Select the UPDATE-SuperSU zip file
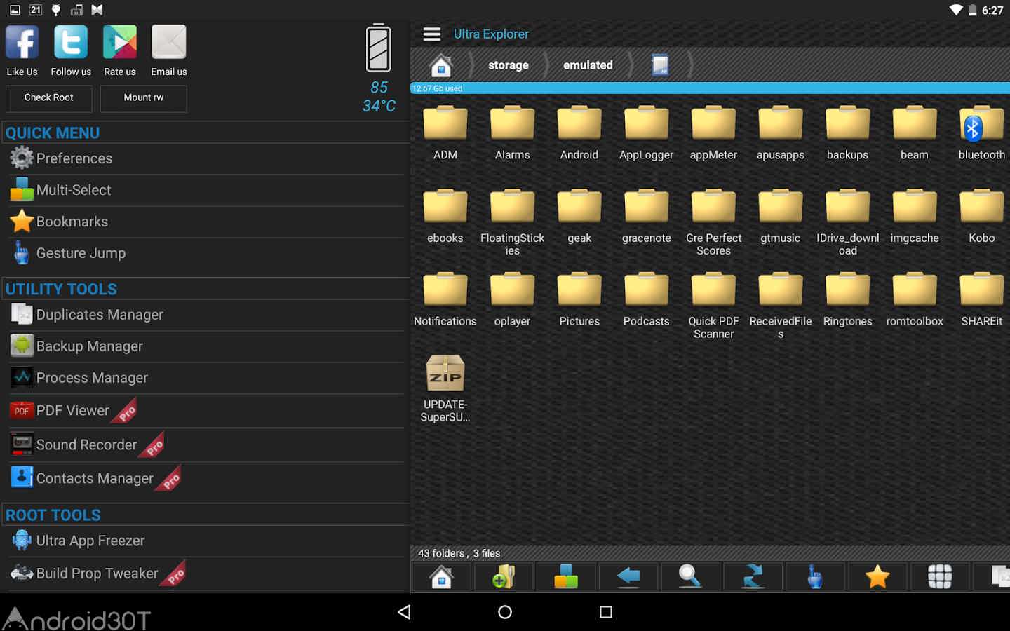This screenshot has height=631, width=1010. (445, 388)
